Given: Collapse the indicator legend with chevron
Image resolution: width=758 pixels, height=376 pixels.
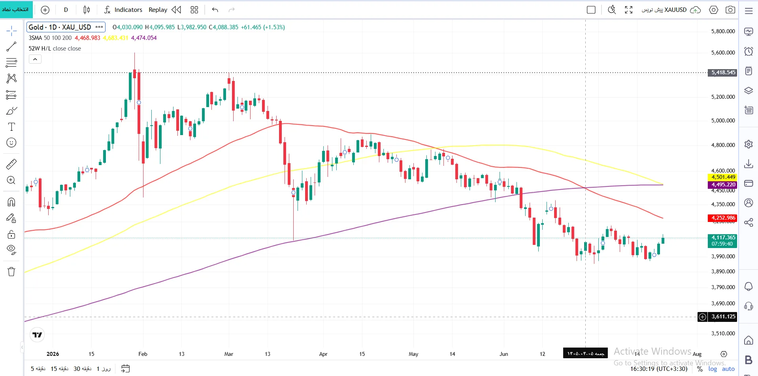Looking at the screenshot, I should click(x=35, y=59).
